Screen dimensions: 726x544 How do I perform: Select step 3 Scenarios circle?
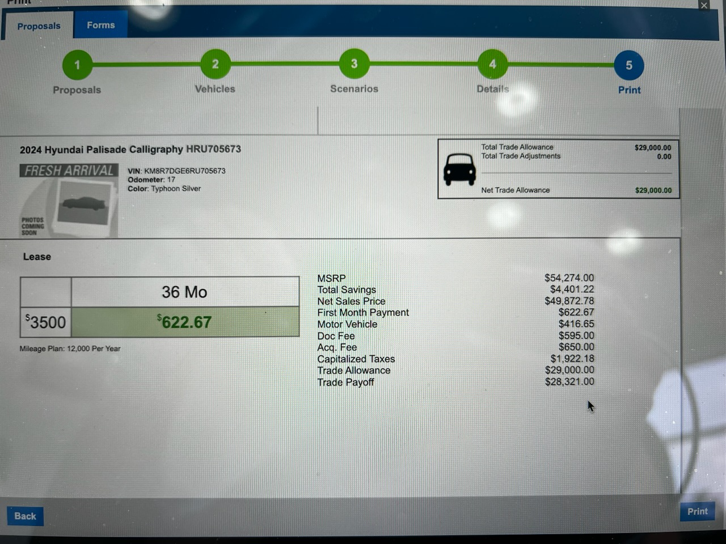pos(354,63)
